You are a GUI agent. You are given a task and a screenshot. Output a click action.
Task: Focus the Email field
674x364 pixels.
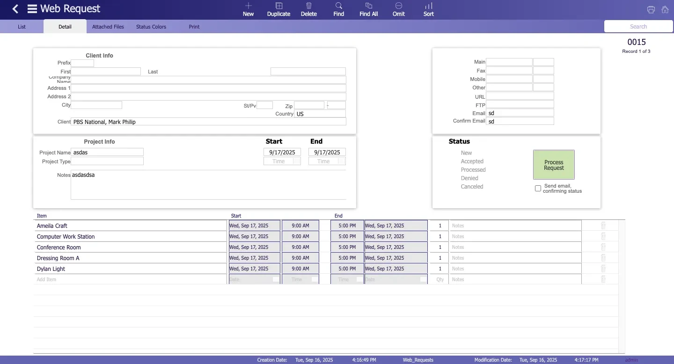click(520, 113)
